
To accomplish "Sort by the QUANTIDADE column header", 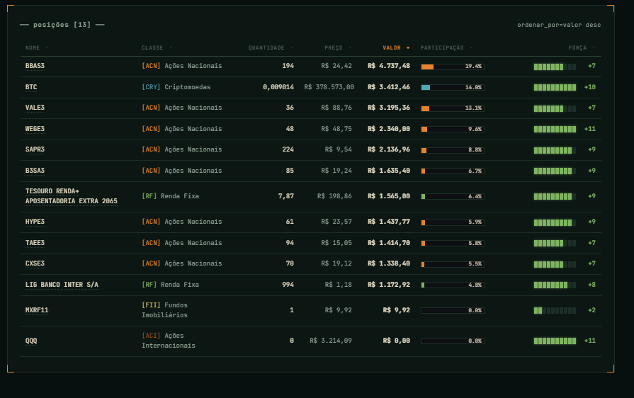I will (271, 48).
